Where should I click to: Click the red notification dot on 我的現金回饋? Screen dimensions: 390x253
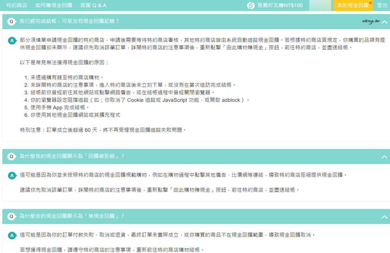tap(370, 3)
